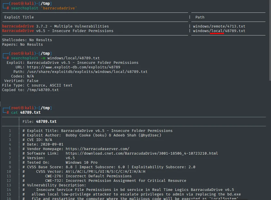Click the 'Shellcodes: No Results' line
The width and height of the screenshot is (271, 200).
coord(27,40)
